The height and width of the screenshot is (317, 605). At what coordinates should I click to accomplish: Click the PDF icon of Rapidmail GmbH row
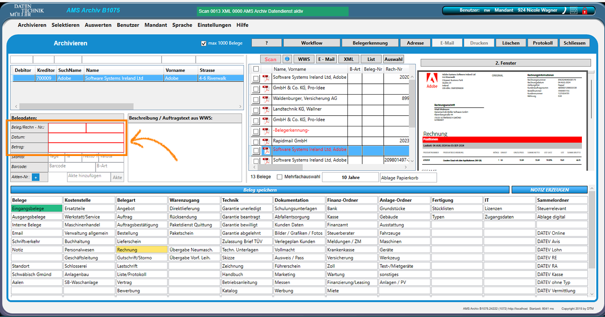pyautogui.click(x=266, y=142)
